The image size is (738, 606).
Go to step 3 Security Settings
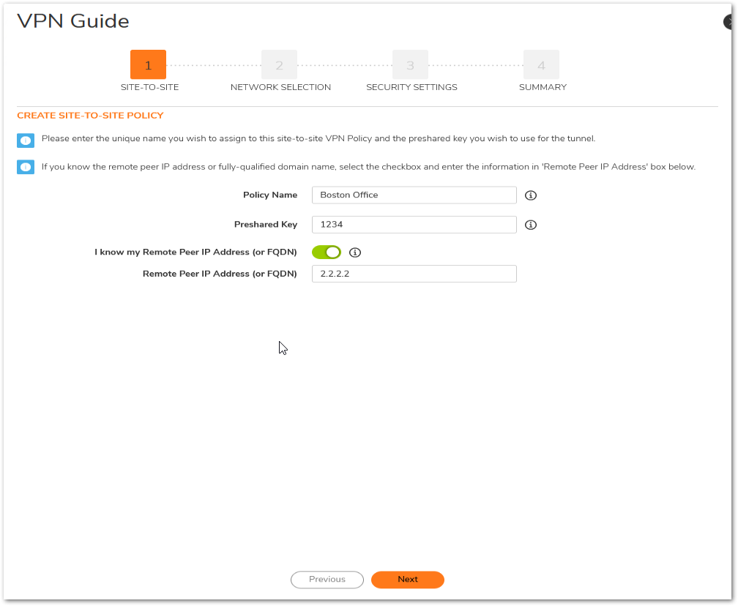tap(411, 64)
